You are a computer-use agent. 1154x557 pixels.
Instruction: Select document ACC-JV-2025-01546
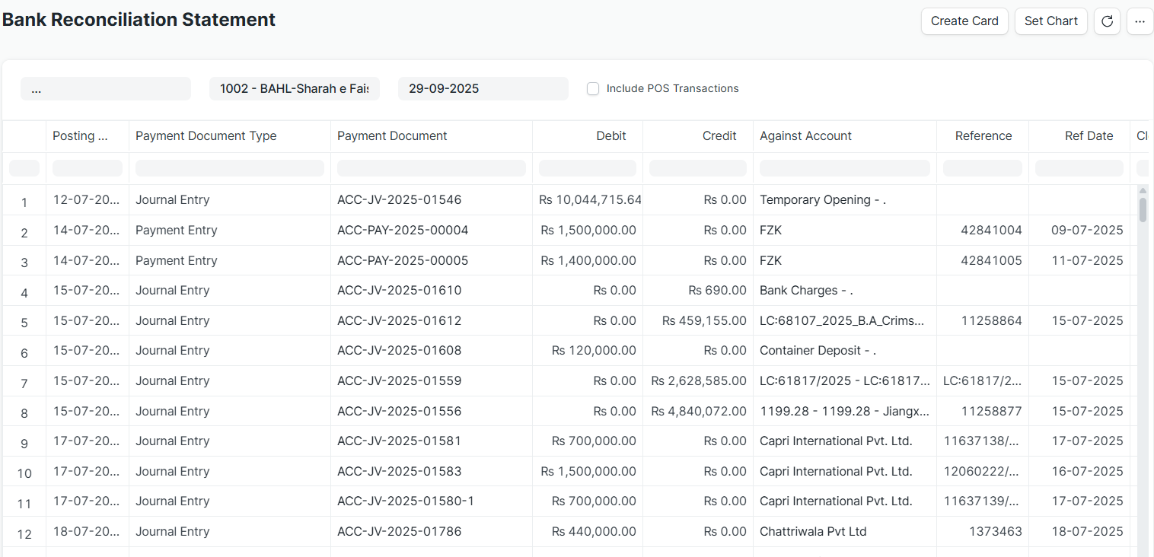(399, 200)
